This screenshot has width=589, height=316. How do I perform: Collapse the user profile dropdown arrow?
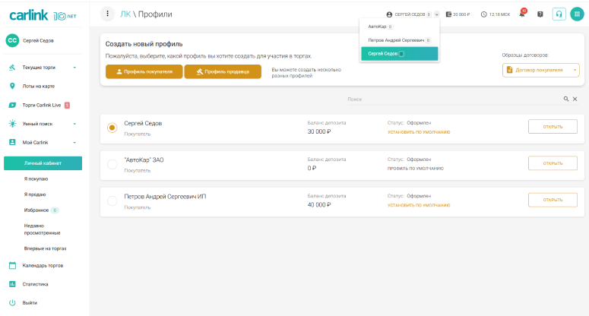(x=437, y=14)
